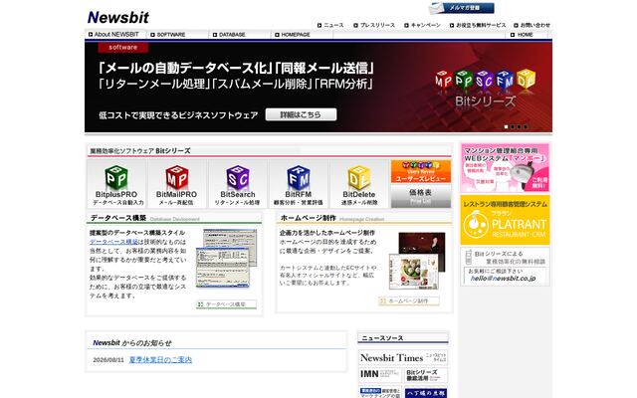Open the BitplusPRO cube icon

tap(116, 184)
